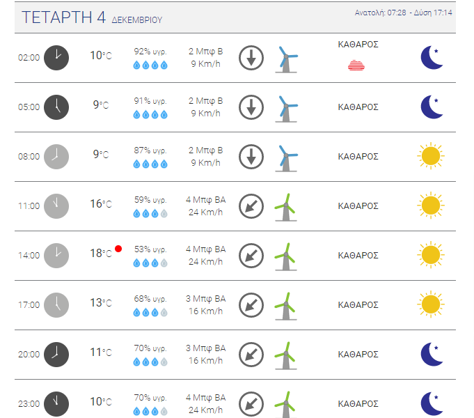This screenshot has height=418, width=474.
Task: Click the 16°C temperature at 11:00
Action: [101, 204]
